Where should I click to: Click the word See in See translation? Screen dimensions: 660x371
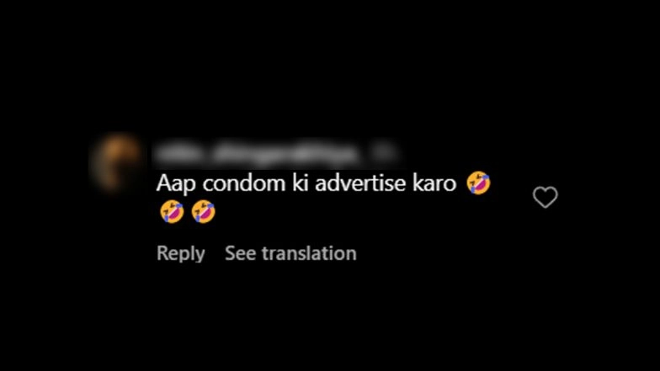pyautogui.click(x=241, y=253)
